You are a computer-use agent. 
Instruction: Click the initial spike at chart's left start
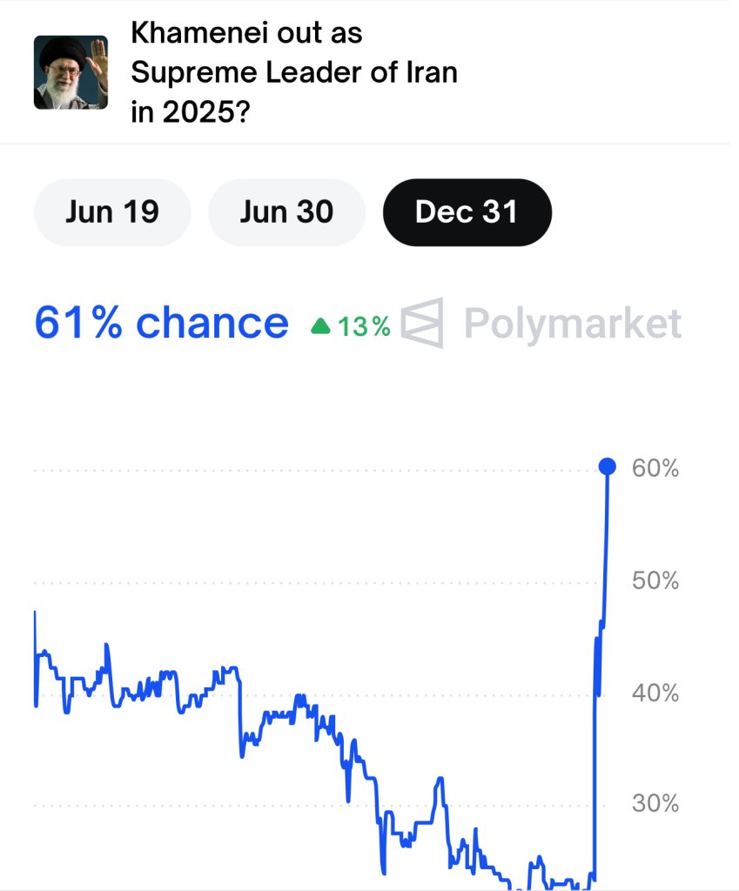pos(35,658)
